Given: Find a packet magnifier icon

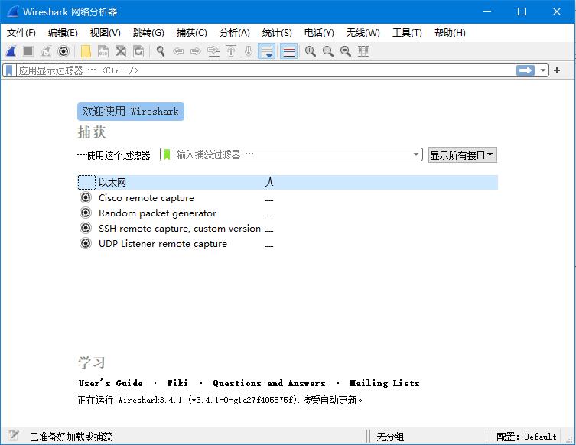Looking at the screenshot, I should [161, 51].
